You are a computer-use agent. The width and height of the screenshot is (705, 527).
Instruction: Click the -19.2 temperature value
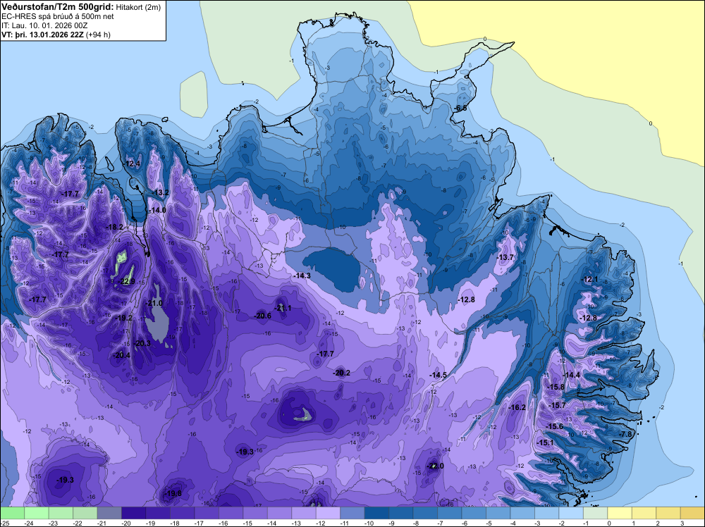coord(125,318)
